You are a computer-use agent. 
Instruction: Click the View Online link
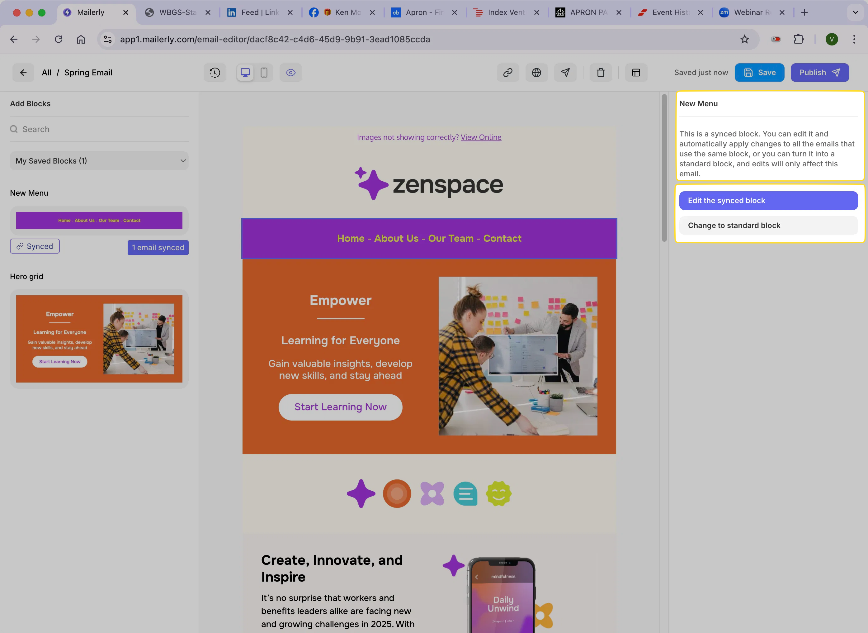coord(480,137)
